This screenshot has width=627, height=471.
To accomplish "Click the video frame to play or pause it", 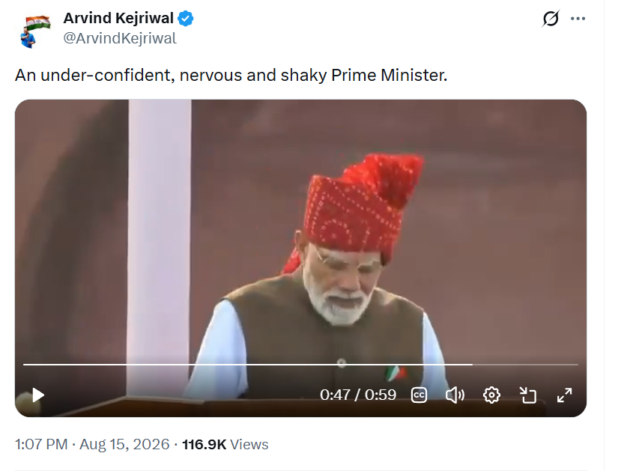I will [x=300, y=240].
